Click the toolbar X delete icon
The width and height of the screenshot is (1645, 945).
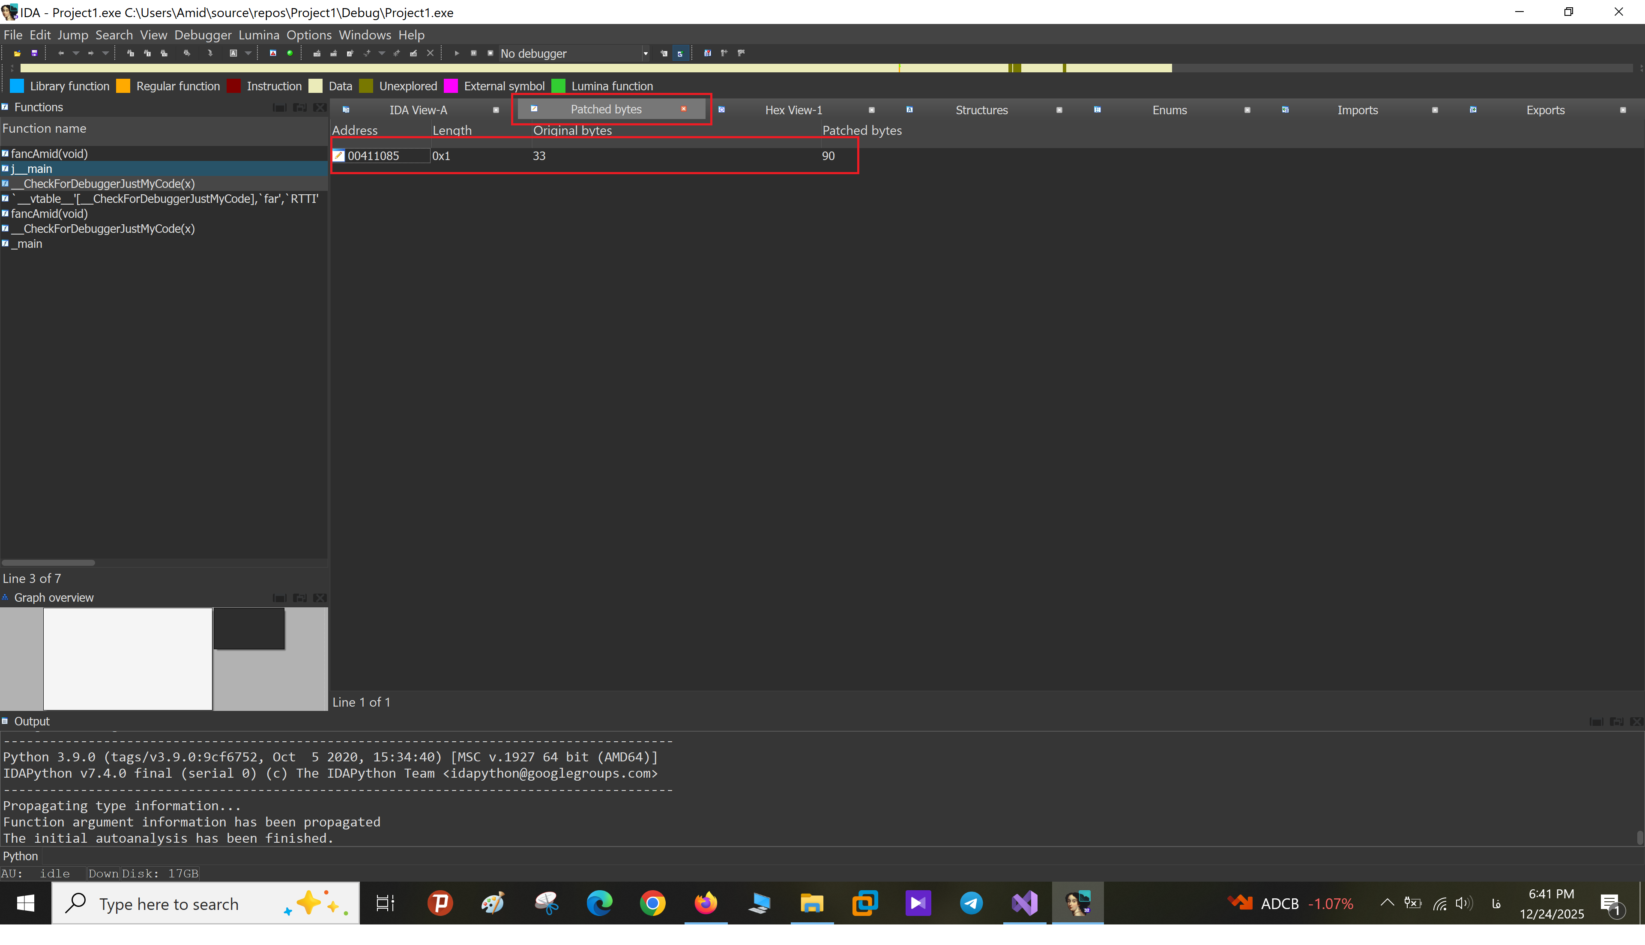430,53
